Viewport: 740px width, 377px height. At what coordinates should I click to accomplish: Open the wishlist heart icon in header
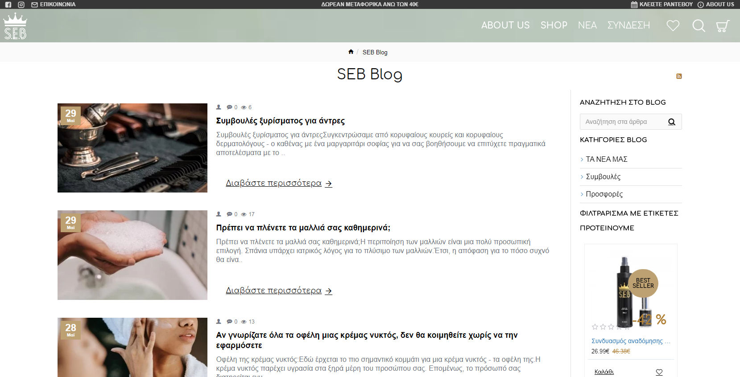(x=673, y=25)
